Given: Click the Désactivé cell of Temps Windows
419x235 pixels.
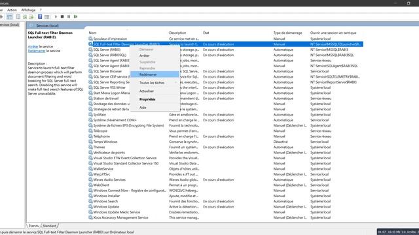Looking at the screenshot, I should point(281,142).
